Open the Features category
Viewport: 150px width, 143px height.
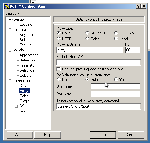26,45
